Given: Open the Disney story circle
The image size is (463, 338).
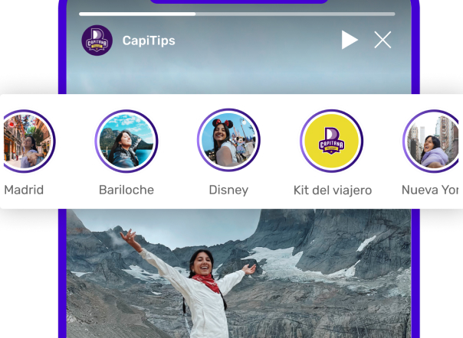Looking at the screenshot, I should [228, 140].
